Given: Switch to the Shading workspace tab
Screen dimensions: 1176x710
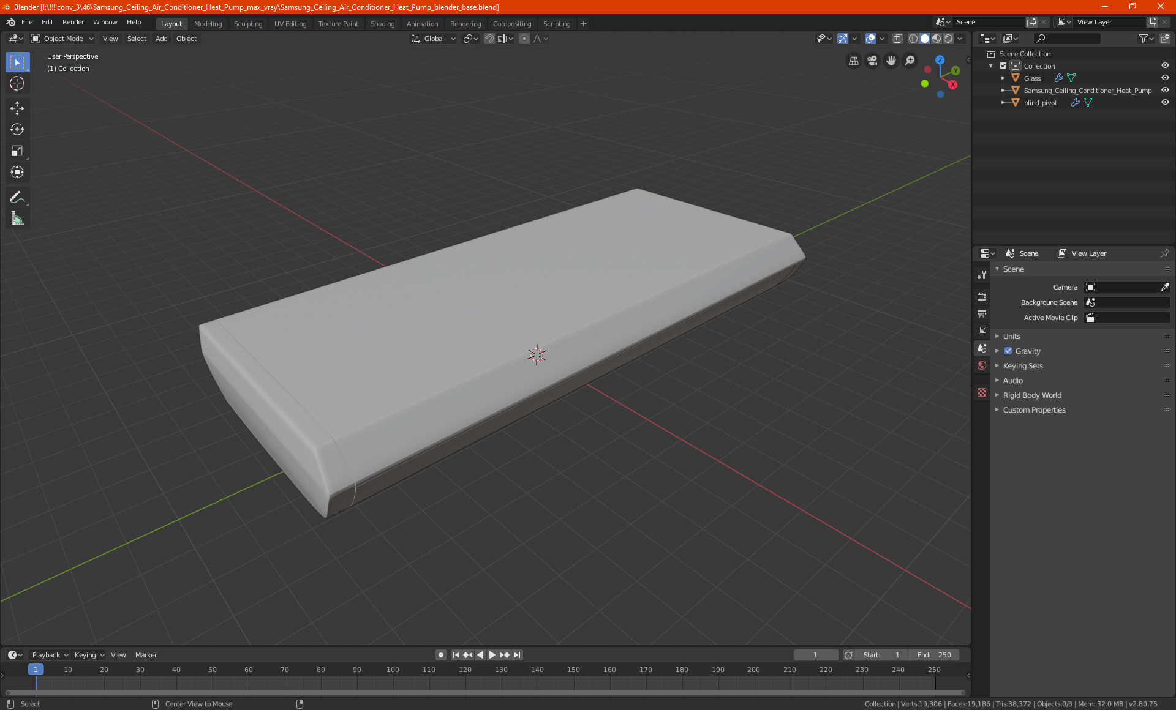Looking at the screenshot, I should [382, 24].
